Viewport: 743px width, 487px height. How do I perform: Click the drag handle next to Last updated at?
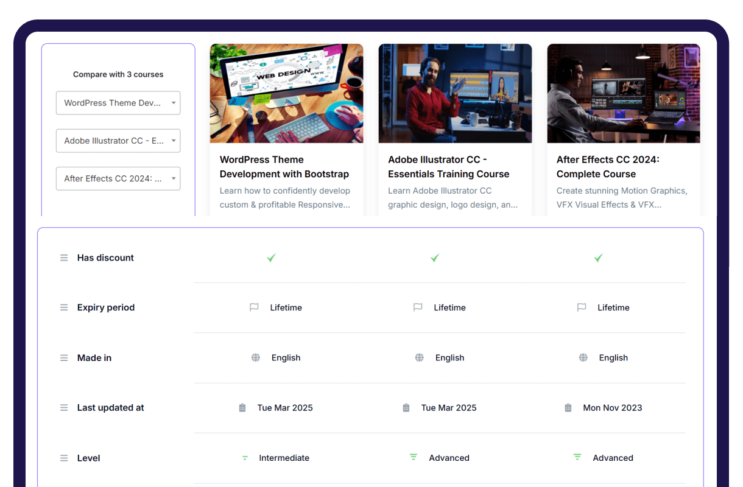coord(64,408)
